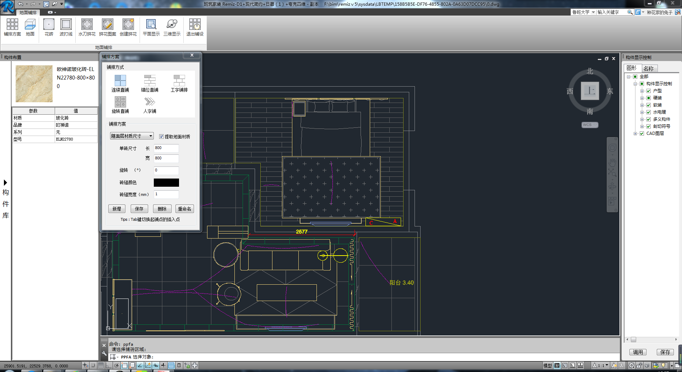The image size is (682, 372).
Task: Expand the CAD图层 tree node
Action: coord(635,133)
